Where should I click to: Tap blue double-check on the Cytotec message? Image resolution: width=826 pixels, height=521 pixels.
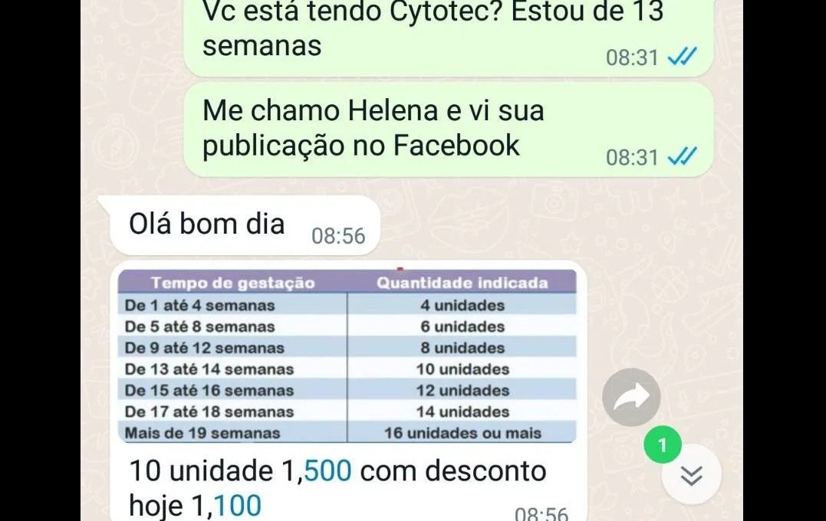(x=682, y=56)
